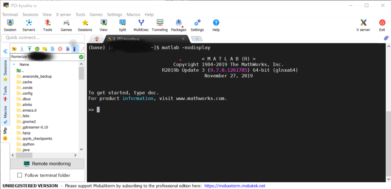Open the mobaxterm.mobatek.net link
The image size is (391, 189).
(235, 186)
